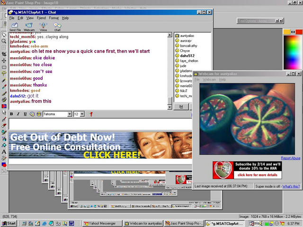Select the rectangular Selection tool
The width and height of the screenshot is (303, 227).
[4, 67]
